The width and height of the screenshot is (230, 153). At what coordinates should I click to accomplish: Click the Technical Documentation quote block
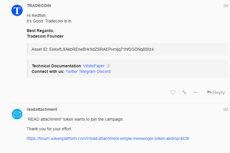point(127,69)
